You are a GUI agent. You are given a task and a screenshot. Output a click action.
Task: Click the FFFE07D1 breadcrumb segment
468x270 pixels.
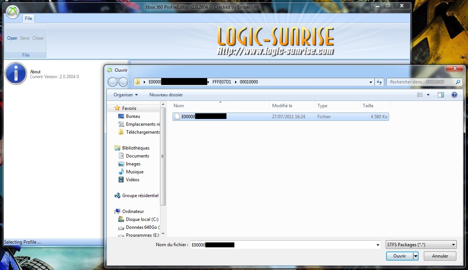(222, 82)
